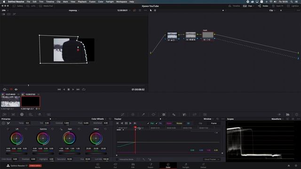Open the Playback menu

[x=82, y=2]
